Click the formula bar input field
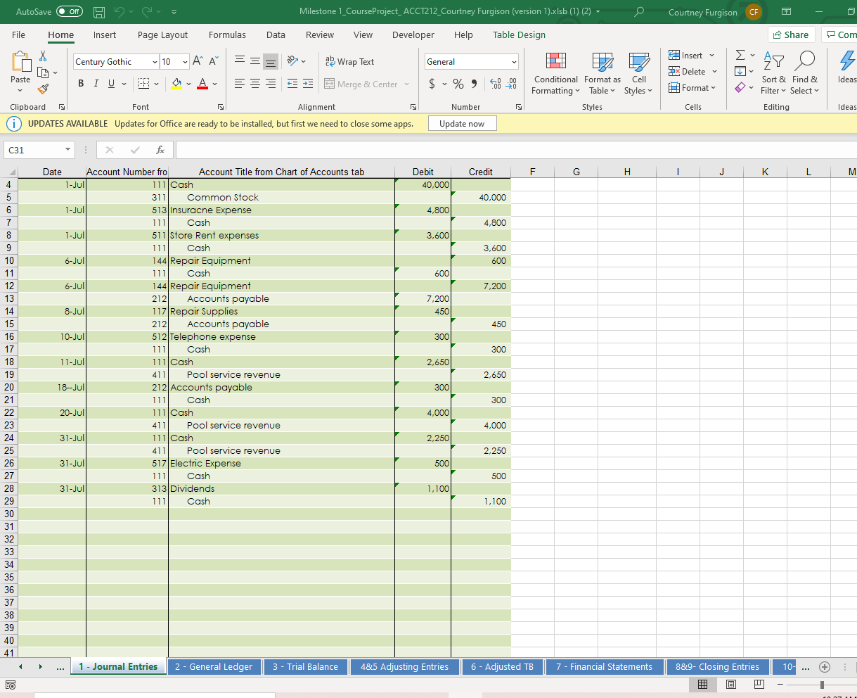 [x=516, y=150]
